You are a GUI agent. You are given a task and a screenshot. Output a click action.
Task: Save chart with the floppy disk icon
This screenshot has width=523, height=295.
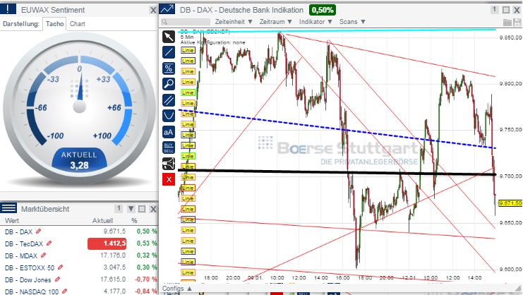point(517,23)
